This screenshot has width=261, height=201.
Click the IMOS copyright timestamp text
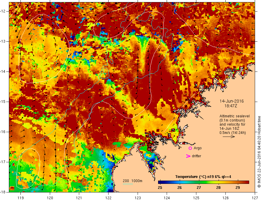coord(259,152)
